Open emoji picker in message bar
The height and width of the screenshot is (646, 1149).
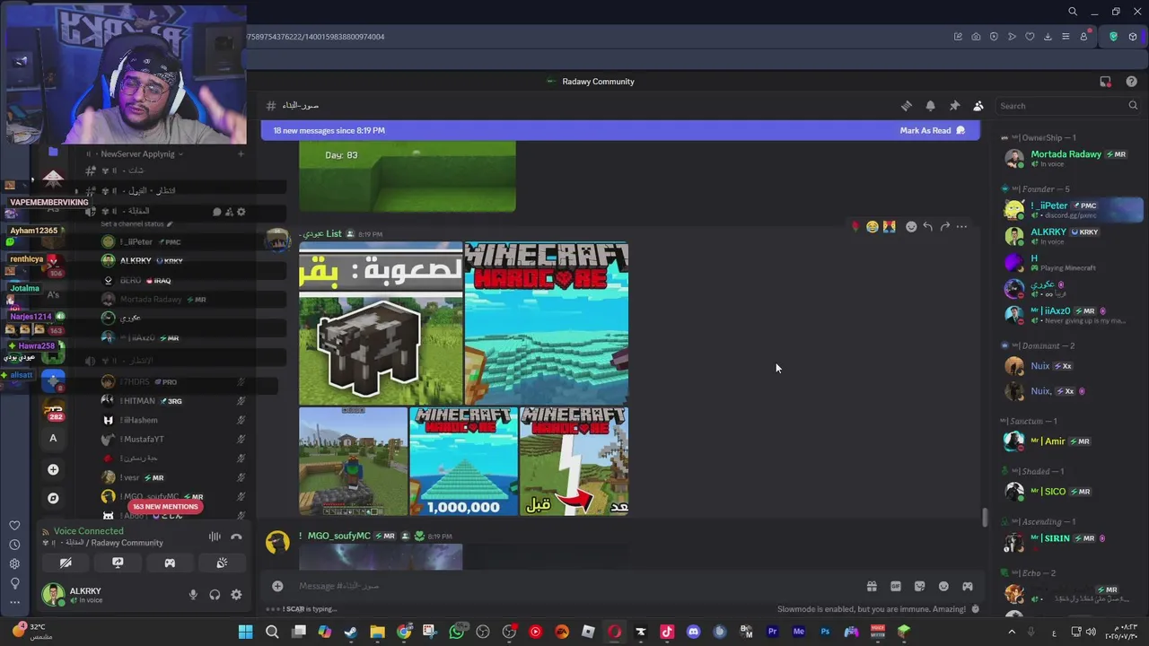point(943,586)
